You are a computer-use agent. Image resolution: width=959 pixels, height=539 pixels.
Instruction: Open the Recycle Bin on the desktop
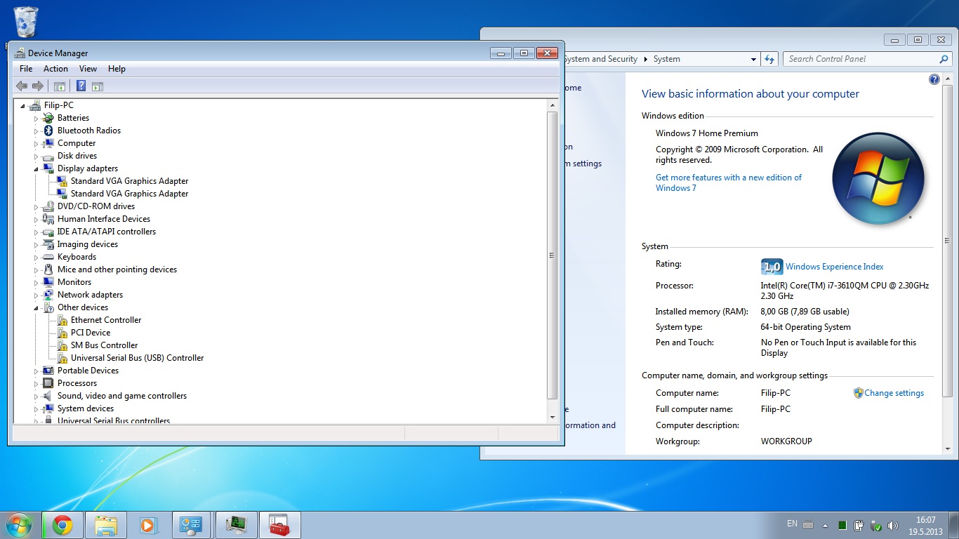[x=26, y=22]
